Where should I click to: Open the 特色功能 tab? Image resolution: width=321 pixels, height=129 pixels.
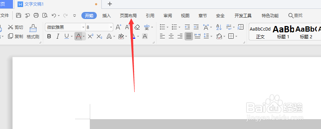tap(270, 15)
